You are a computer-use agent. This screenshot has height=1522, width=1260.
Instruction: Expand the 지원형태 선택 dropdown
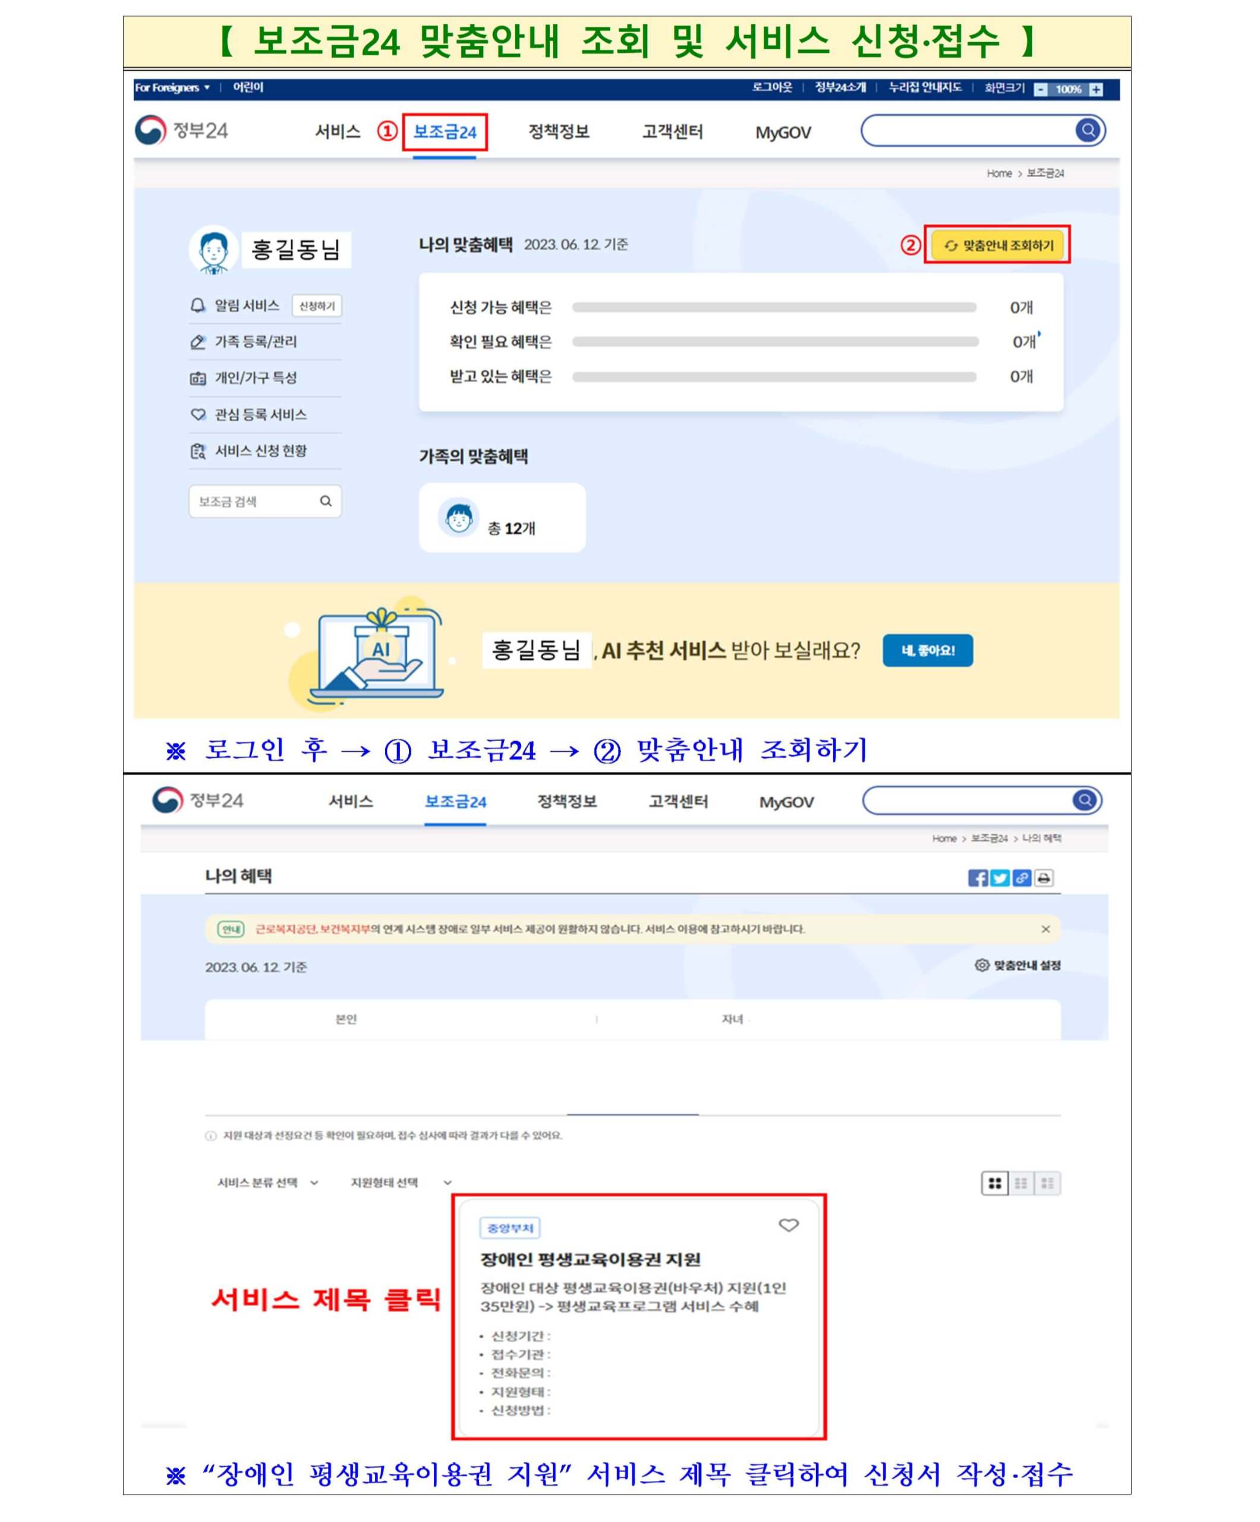pos(401,1182)
